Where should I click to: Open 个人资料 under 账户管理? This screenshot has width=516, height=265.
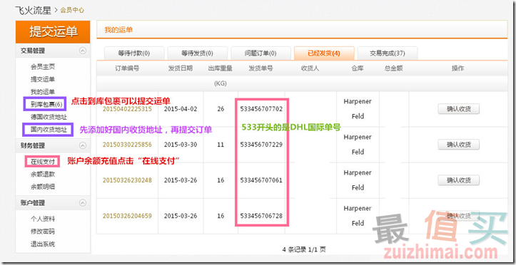(43, 219)
